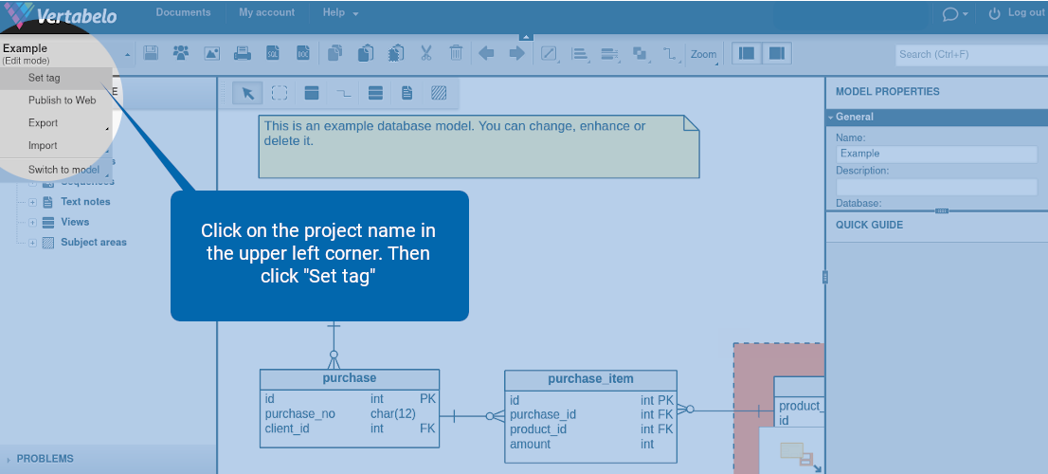The height and width of the screenshot is (474, 1048).
Task: Expand the Subject areas tree node
Action: 32,243
